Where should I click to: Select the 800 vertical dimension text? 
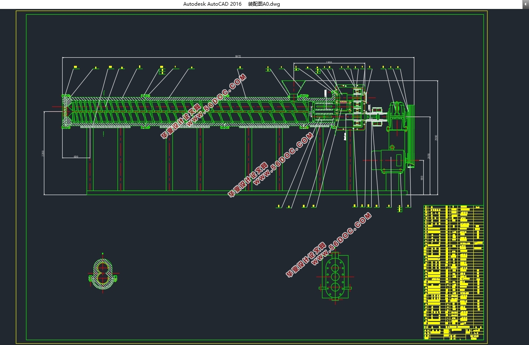coord(422,178)
